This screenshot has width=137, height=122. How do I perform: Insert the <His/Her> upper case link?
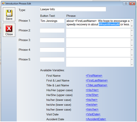(x=92, y=90)
